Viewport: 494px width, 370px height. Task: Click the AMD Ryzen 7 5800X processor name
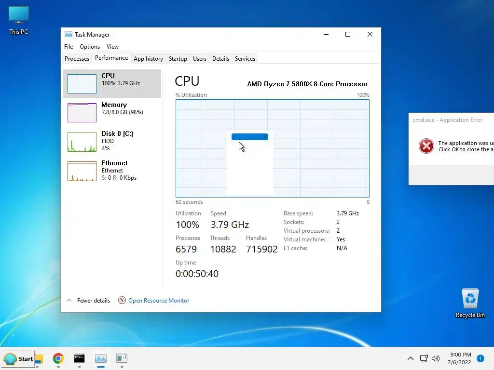point(307,84)
